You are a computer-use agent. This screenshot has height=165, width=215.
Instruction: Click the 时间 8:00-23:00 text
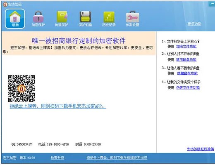88,144
